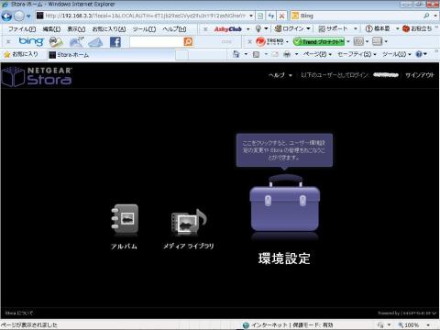Open the ツール(T) menu in the menu bar
The height and width of the screenshot is (330, 440).
click(144, 29)
